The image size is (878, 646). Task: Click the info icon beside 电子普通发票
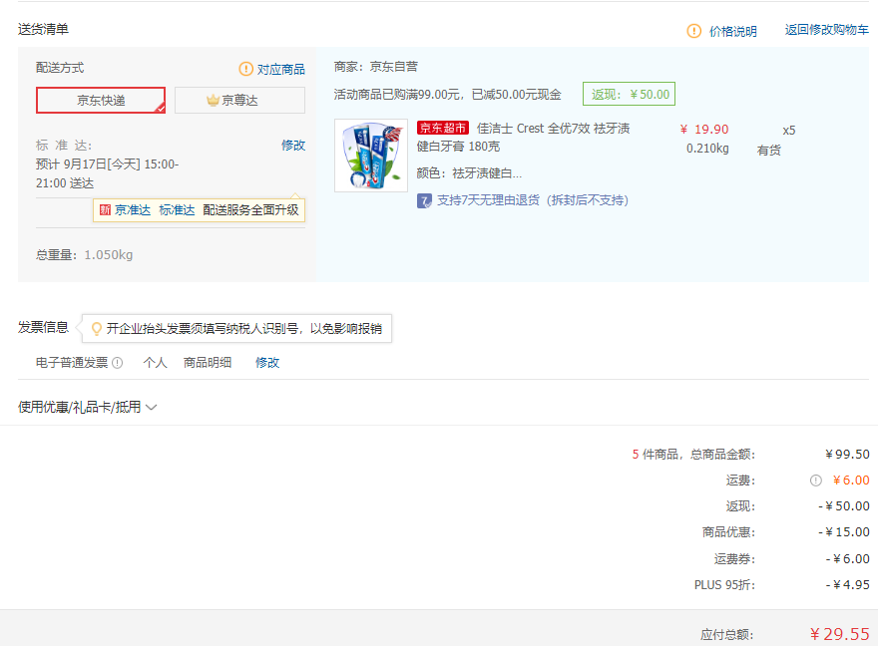click(x=117, y=363)
